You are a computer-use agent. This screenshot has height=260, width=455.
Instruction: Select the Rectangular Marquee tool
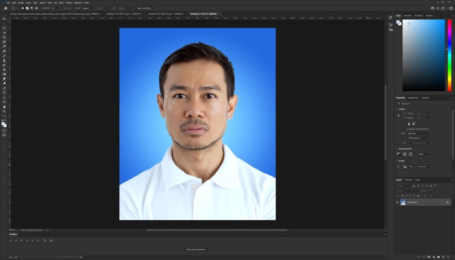click(x=4, y=23)
